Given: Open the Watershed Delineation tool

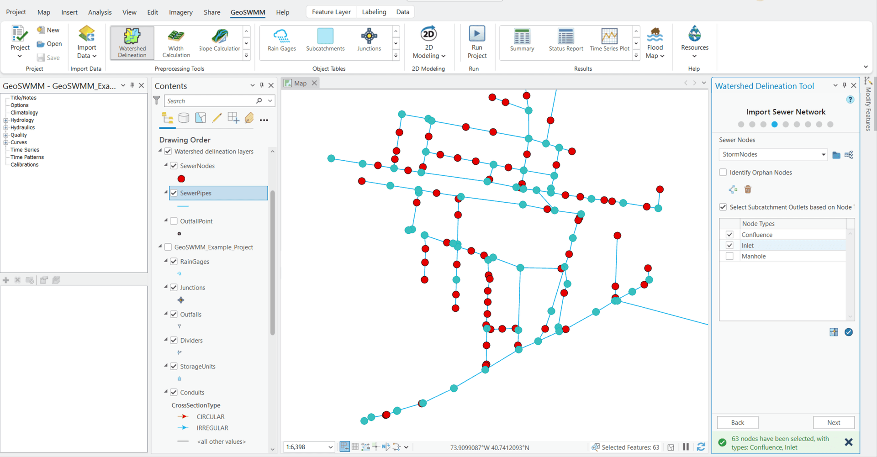Looking at the screenshot, I should coord(132,42).
